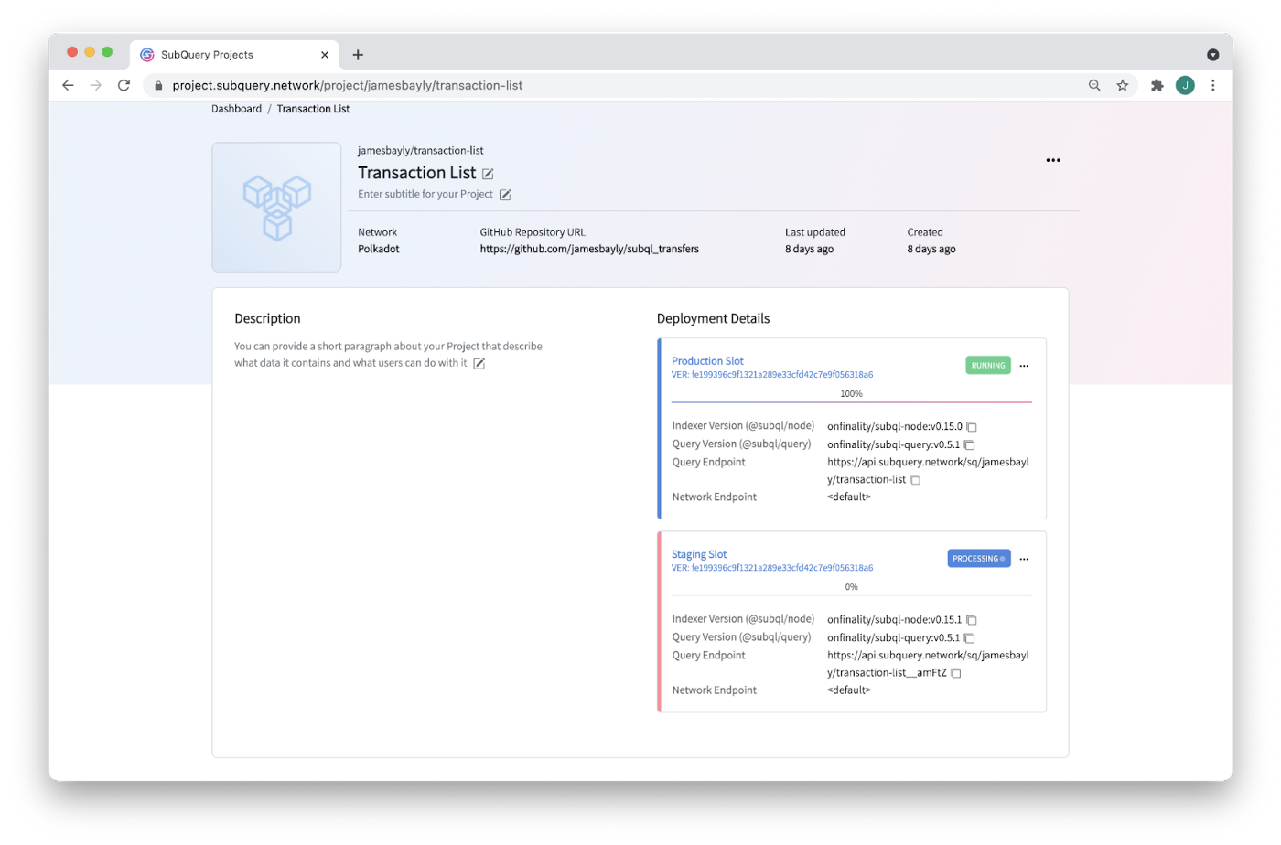
Task: Click the Description heading
Action: pyautogui.click(x=267, y=318)
